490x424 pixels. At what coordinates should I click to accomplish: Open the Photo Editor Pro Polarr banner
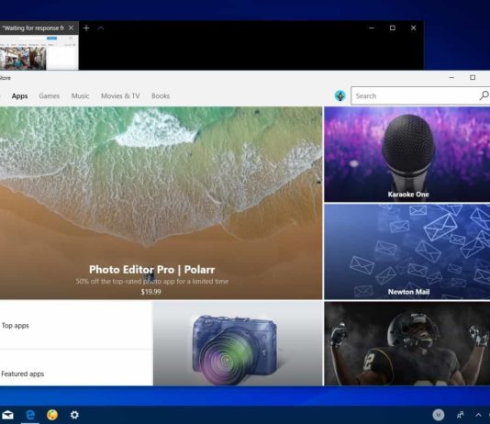[x=161, y=203]
